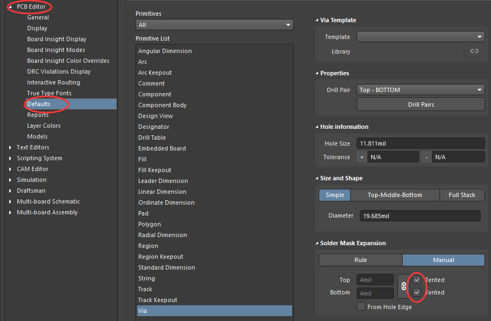Click the minus tolerance sign
491x321 pixels.
pyautogui.click(x=427, y=157)
